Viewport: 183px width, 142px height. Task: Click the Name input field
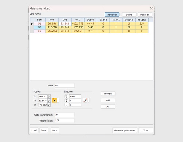tap(64, 86)
